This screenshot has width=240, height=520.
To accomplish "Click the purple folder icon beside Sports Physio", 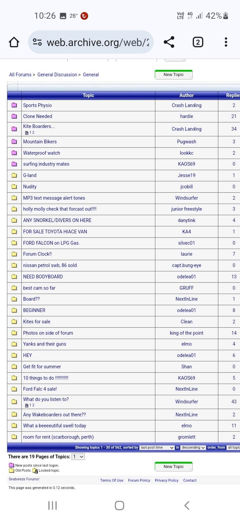I will pyautogui.click(x=14, y=105).
